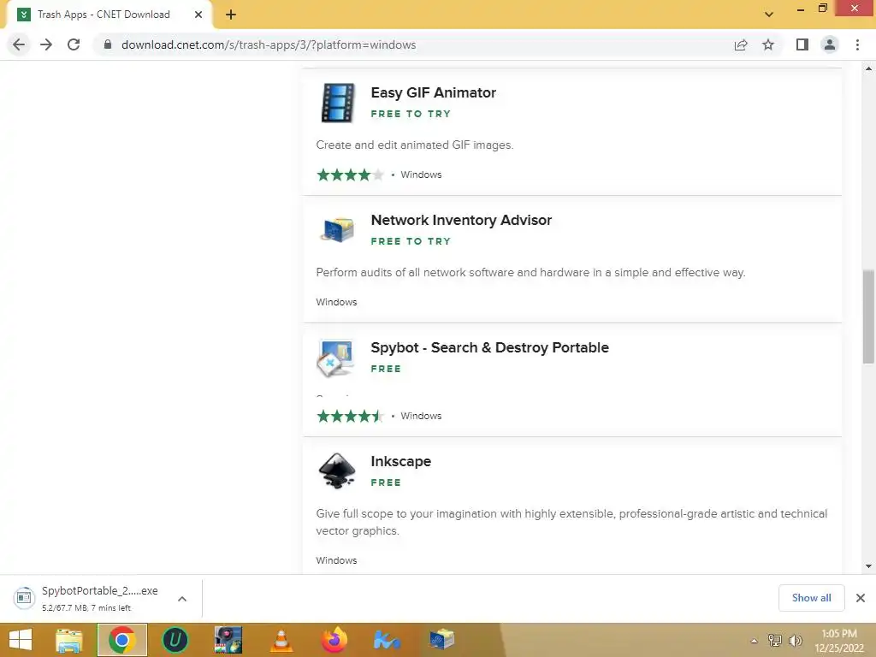The width and height of the screenshot is (876, 657).
Task: Restore down the Chrome window
Action: point(822,8)
